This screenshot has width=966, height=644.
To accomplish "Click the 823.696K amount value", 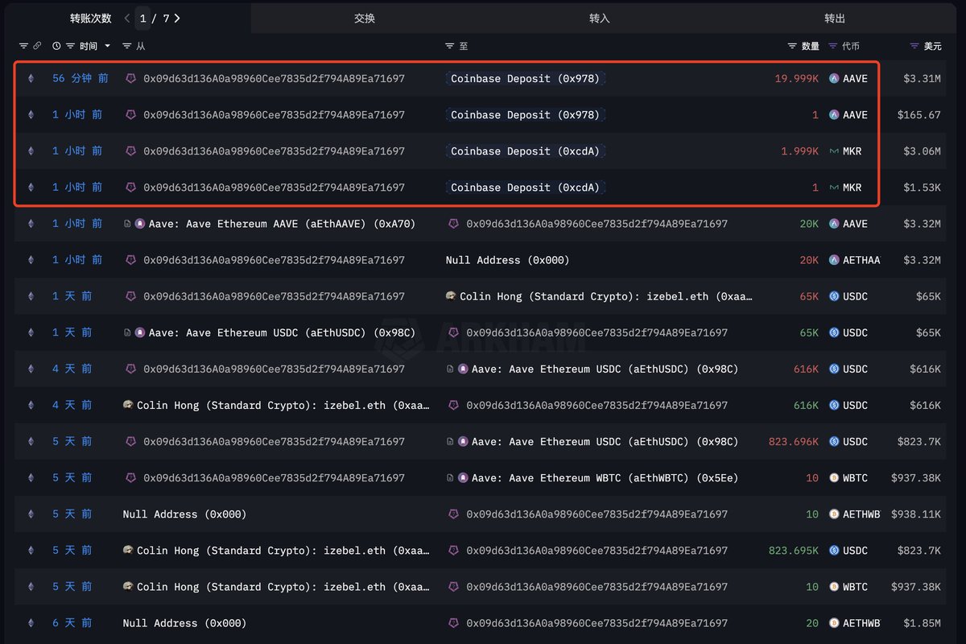I will pyautogui.click(x=793, y=441).
